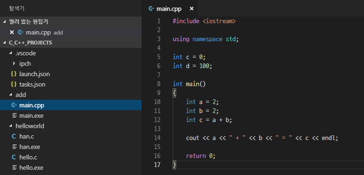
Task: Click line number 8 in the gutter
Action: (159, 84)
